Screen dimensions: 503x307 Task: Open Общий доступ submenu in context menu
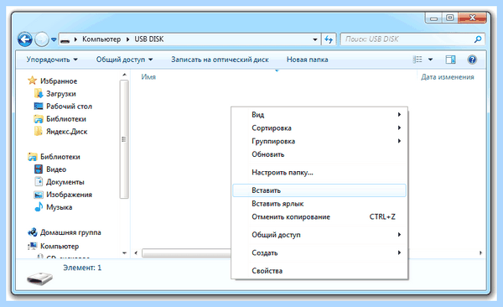(x=319, y=235)
